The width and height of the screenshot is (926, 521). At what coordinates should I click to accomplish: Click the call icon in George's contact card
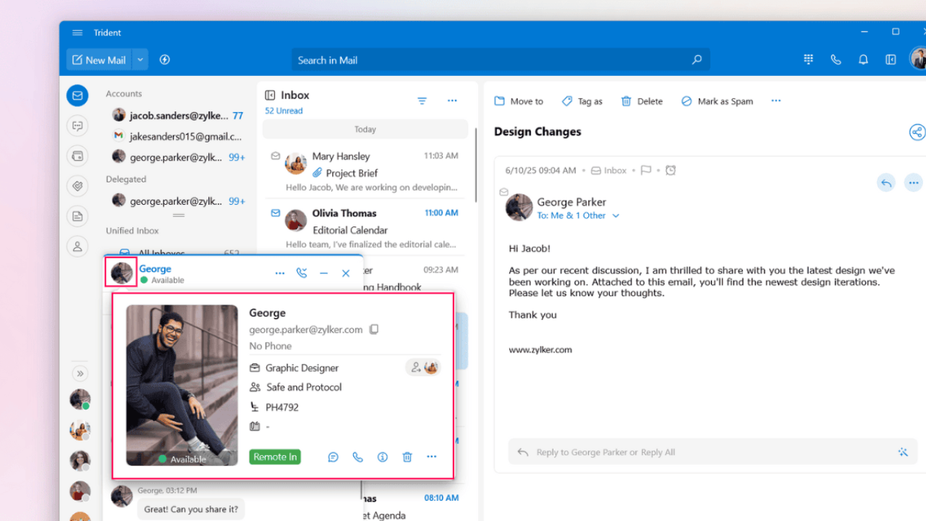[357, 457]
